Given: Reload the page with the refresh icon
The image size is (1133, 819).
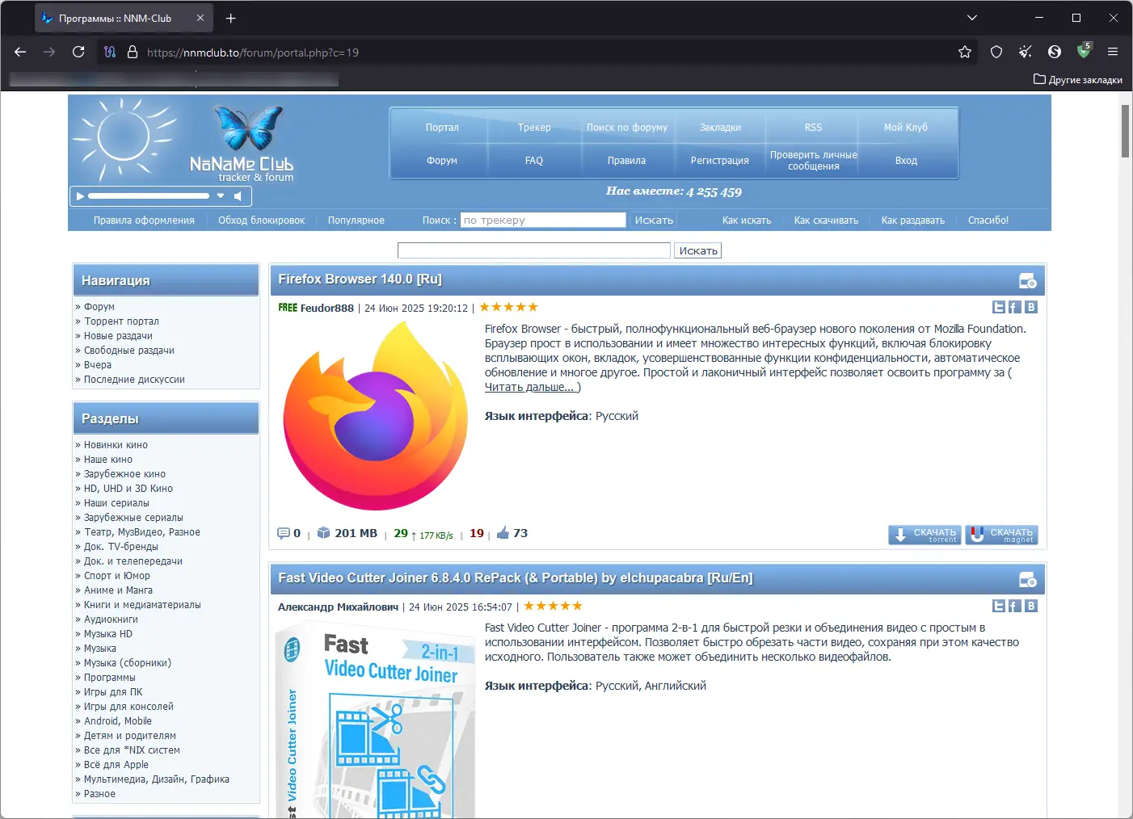Looking at the screenshot, I should coord(78,52).
